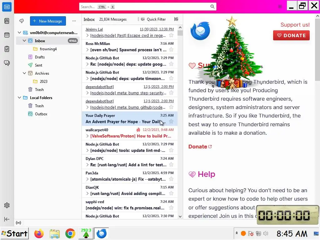Show hidden tray icons arrow
This screenshot has width=320, height=240.
click(x=237, y=233)
